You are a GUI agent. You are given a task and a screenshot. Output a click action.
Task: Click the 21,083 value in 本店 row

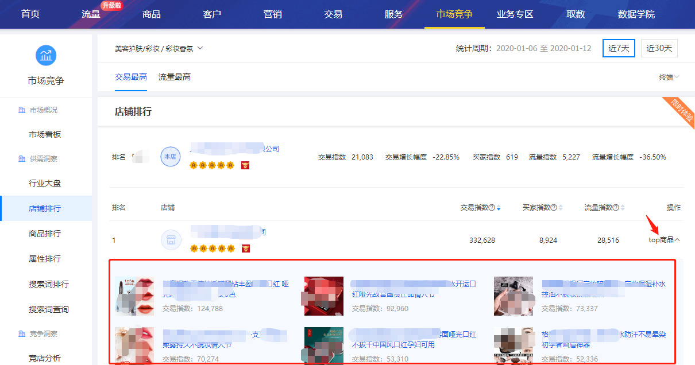click(362, 157)
